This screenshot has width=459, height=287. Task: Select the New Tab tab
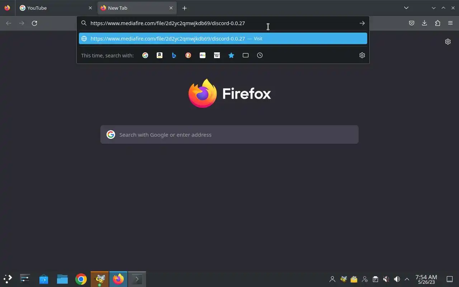[137, 8]
